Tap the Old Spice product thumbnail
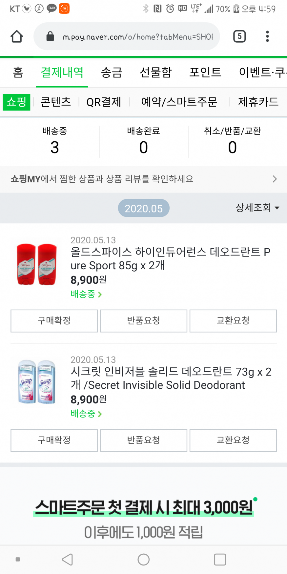This screenshot has height=574, width=287. pos(36,264)
